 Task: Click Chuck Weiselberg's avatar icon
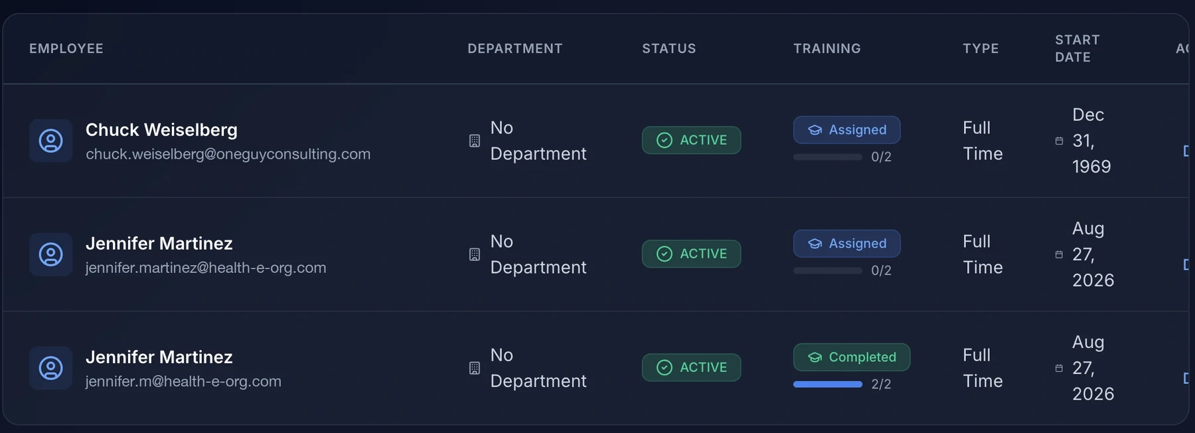[50, 141]
